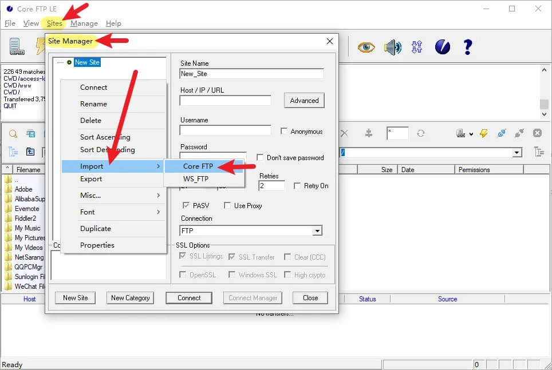Screen dimensions: 552x370
Task: Choose Core FTP from Import submenu
Action: click(204, 166)
